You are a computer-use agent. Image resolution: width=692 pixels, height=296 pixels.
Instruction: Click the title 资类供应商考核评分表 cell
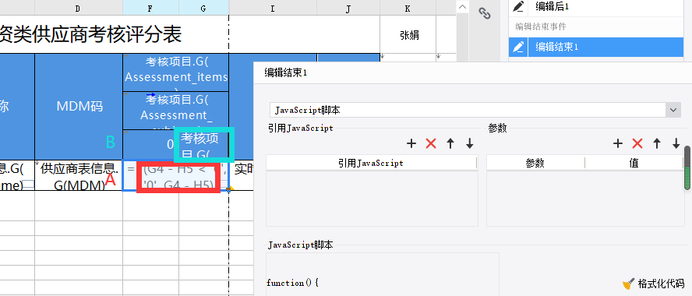click(115, 34)
